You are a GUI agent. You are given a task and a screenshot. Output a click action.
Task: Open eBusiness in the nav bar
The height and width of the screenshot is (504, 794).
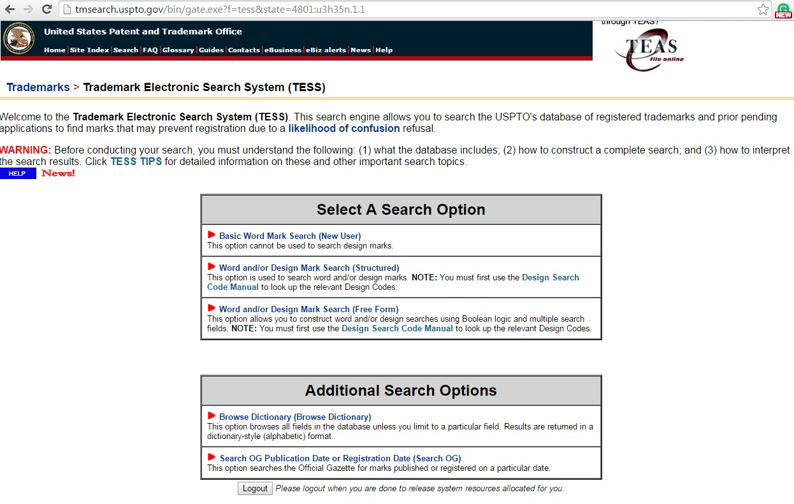coord(283,50)
